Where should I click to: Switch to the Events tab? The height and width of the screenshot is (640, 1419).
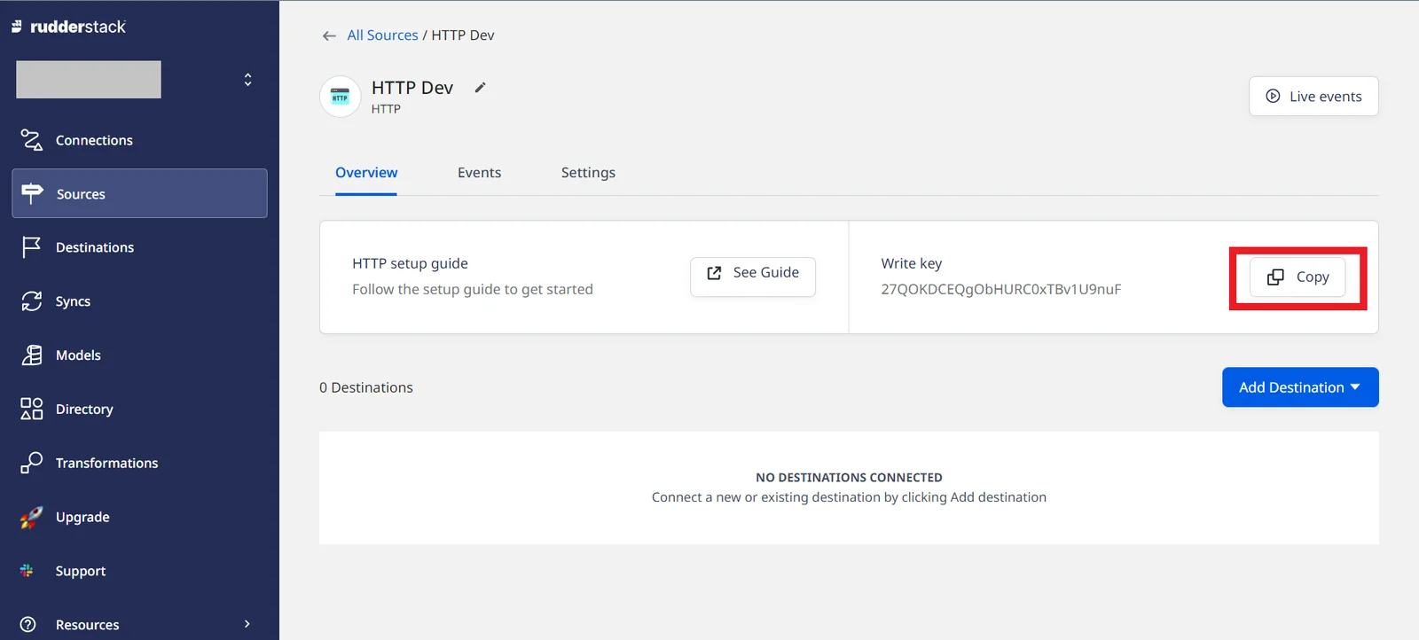479,173
